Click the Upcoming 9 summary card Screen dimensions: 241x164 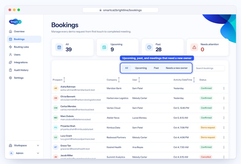click(118, 47)
